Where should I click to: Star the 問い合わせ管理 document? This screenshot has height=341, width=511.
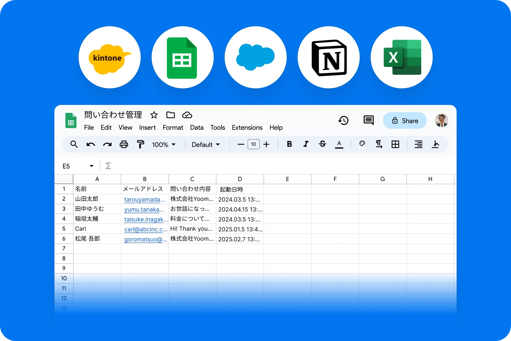154,115
